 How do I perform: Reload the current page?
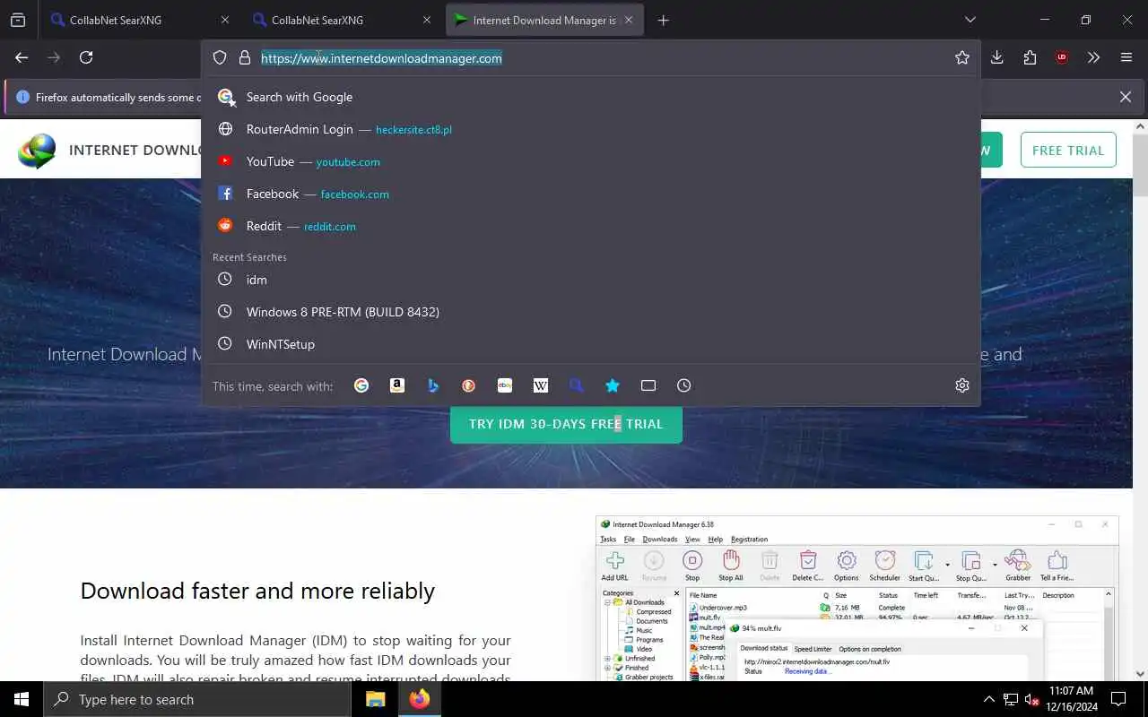pyautogui.click(x=86, y=57)
